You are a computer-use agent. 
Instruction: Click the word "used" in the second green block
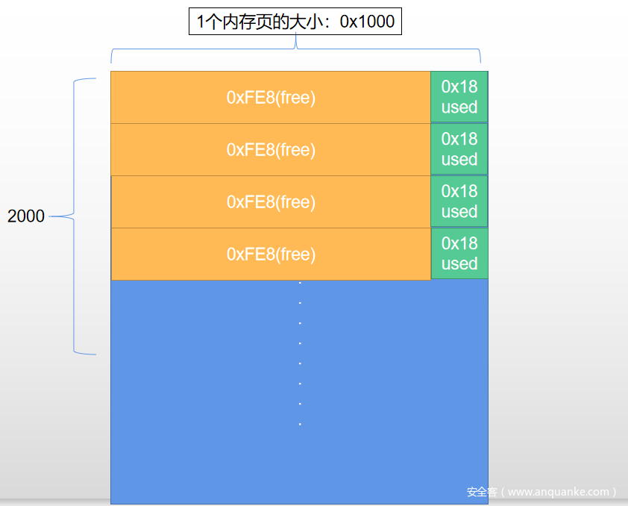click(x=459, y=160)
